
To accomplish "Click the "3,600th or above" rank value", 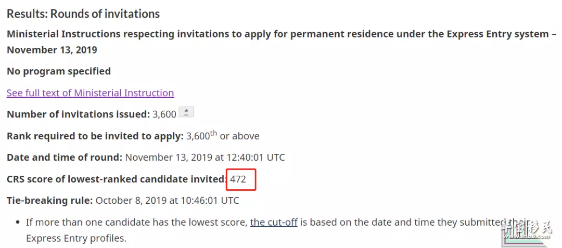I will 223,136.
